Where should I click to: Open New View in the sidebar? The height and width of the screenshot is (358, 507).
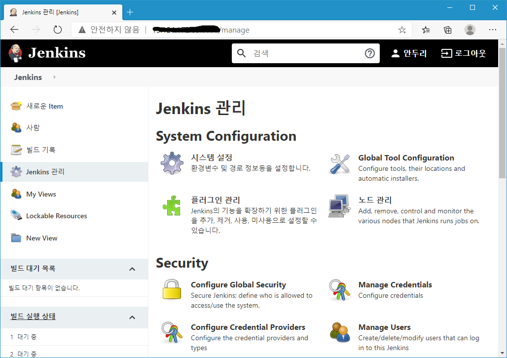click(41, 238)
